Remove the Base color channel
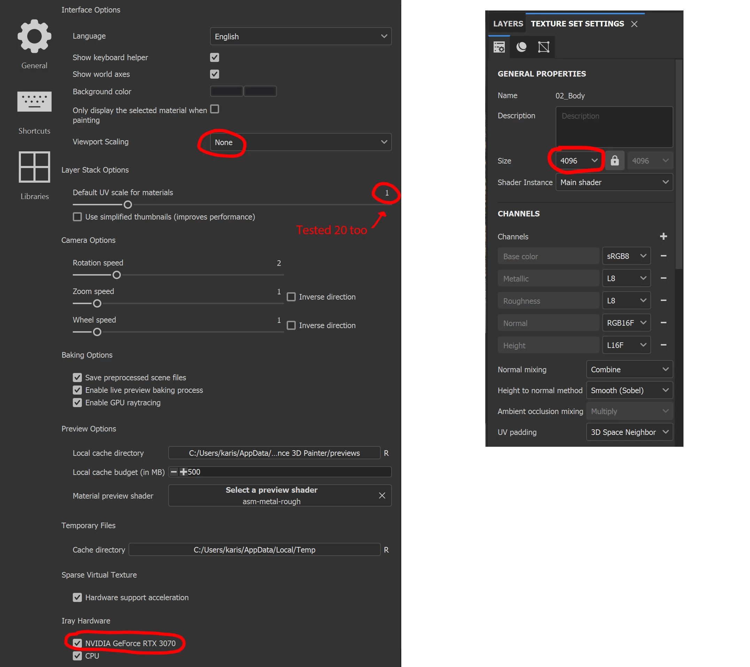Screen dimensions: 750x667 click(663, 256)
